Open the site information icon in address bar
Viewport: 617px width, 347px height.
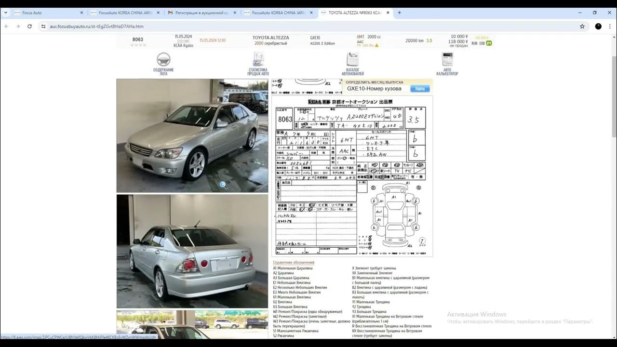(43, 27)
